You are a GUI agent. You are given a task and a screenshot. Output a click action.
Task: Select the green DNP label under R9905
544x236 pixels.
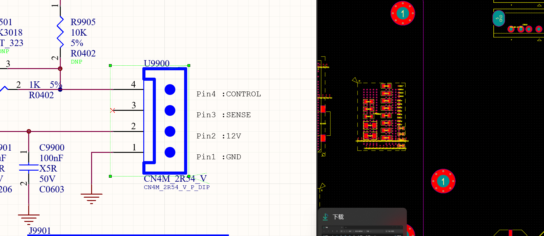pos(76,62)
